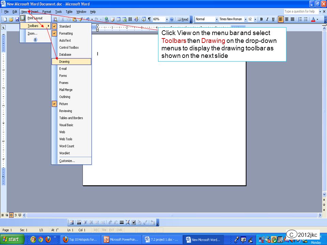Uncheck the Picture toolbar entry
327x245 pixels.
point(72,104)
